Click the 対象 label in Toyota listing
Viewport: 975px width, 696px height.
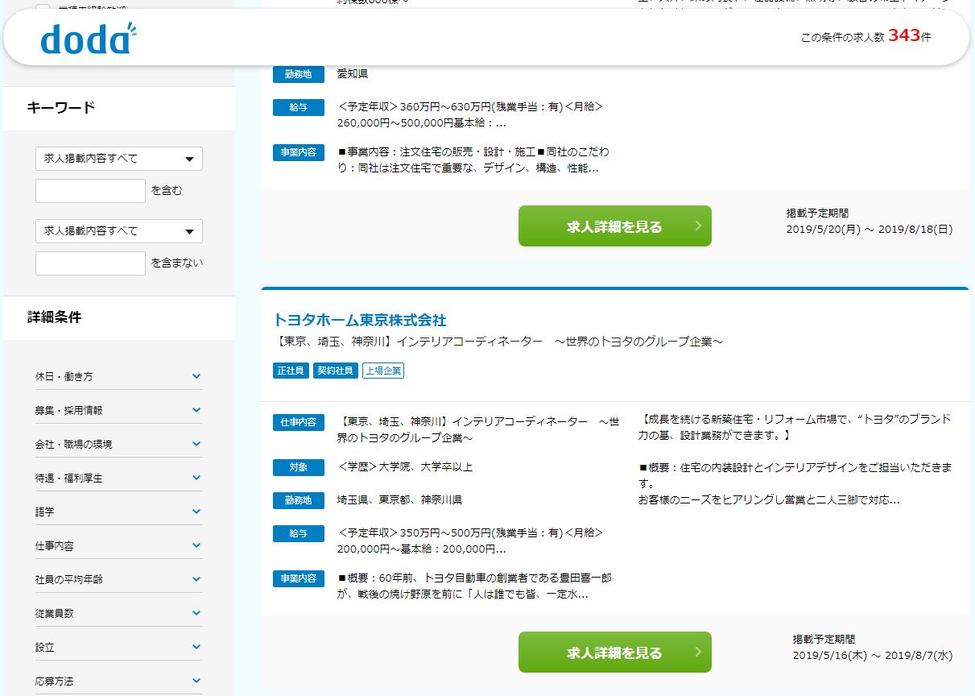299,467
